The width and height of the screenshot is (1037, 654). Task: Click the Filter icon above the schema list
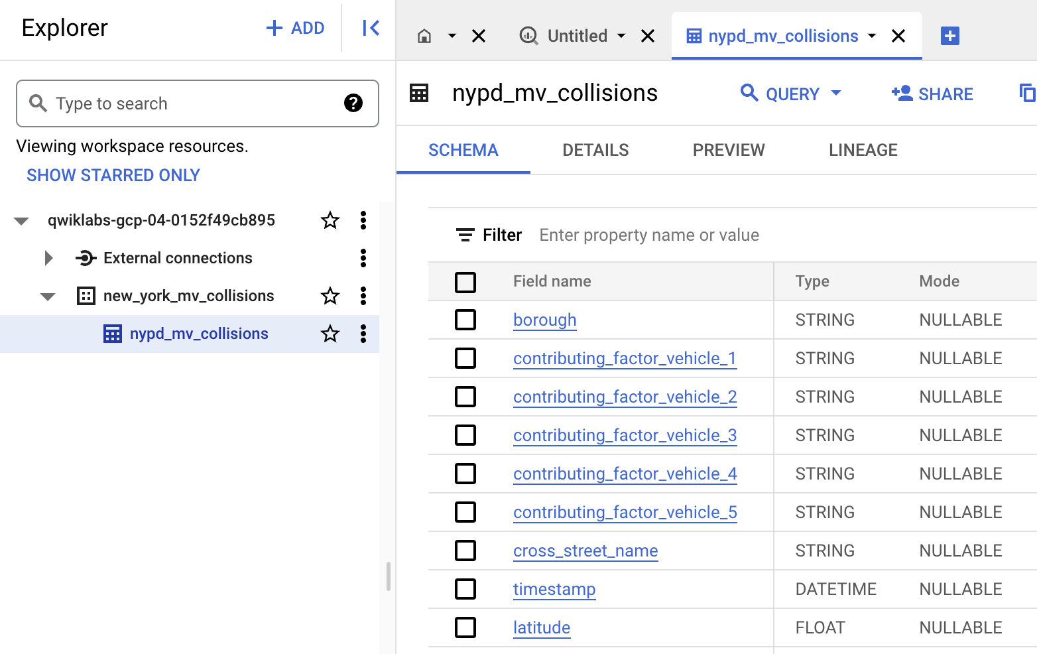(x=465, y=235)
